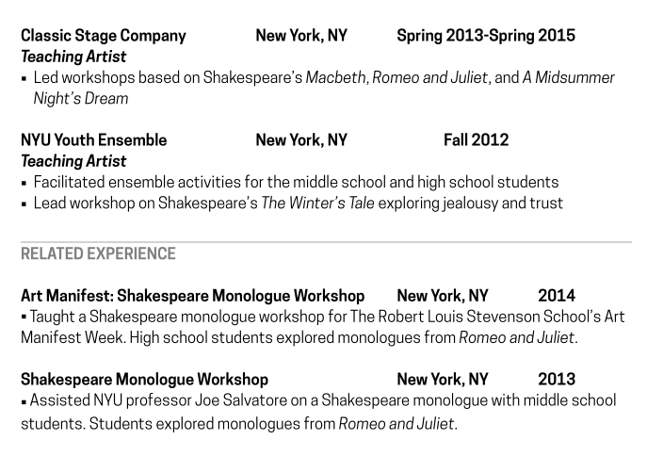Click the Shakespeare Monologue Workshop 2013 heading
Image resolution: width=647 pixels, height=456 pixels.
tap(144, 380)
